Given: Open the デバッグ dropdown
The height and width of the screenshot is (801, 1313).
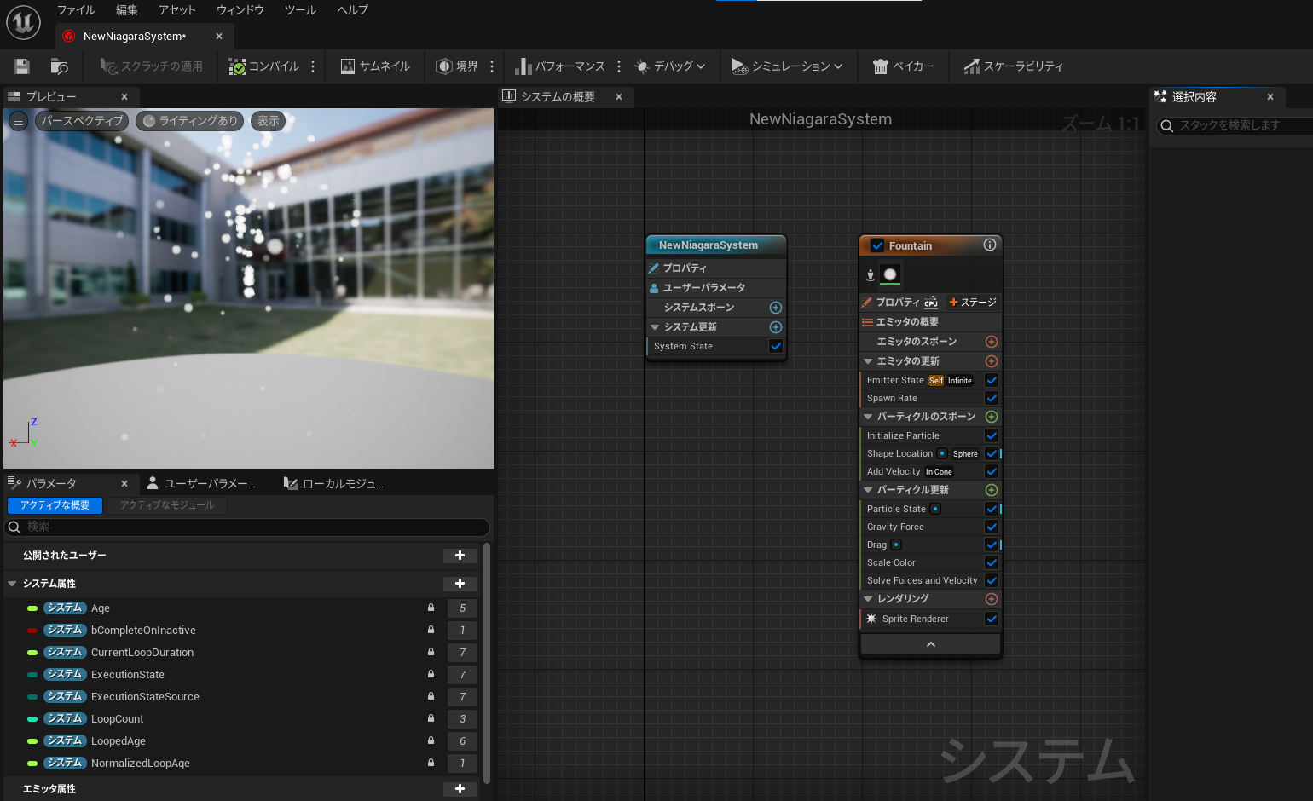Looking at the screenshot, I should tap(672, 66).
